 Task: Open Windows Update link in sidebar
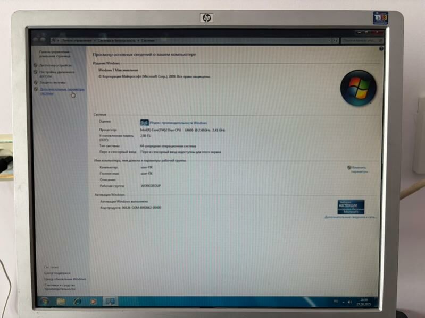[x=65, y=279]
